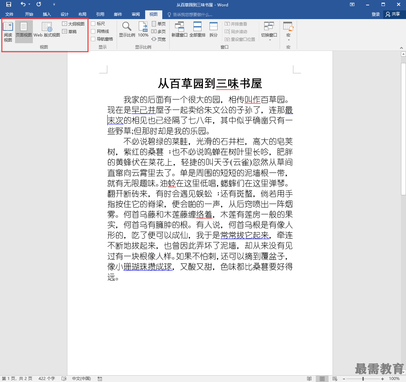Open ribbon display options
Viewport: 406px width, 382px height.
coord(352,4)
